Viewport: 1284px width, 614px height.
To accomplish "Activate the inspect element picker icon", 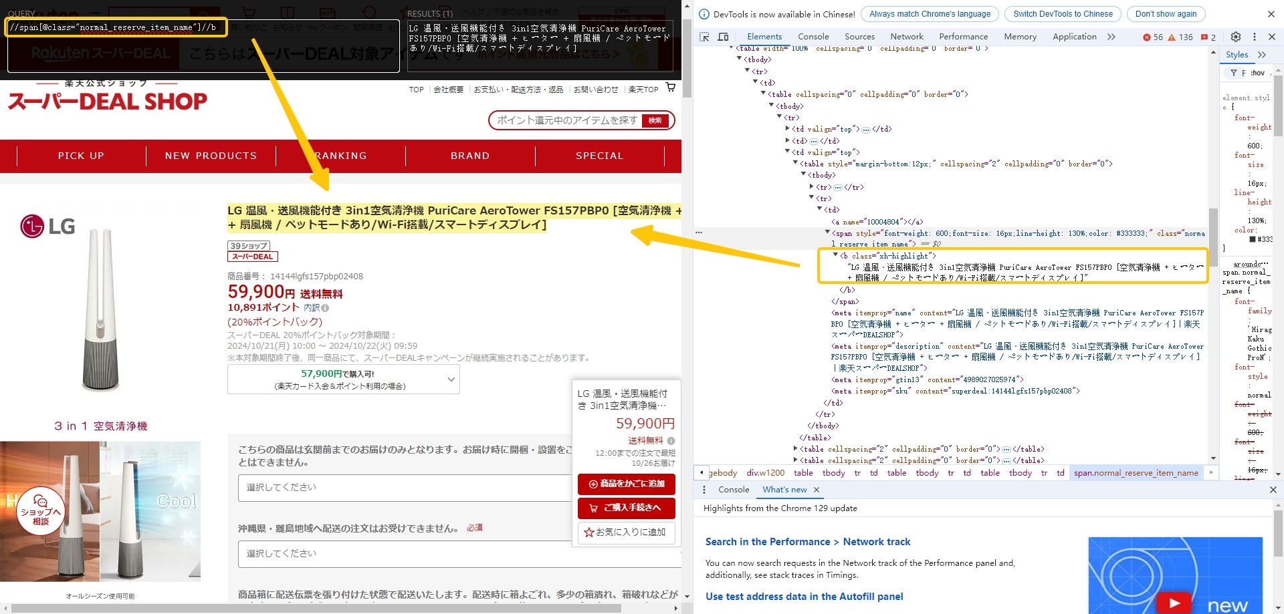I will (704, 37).
